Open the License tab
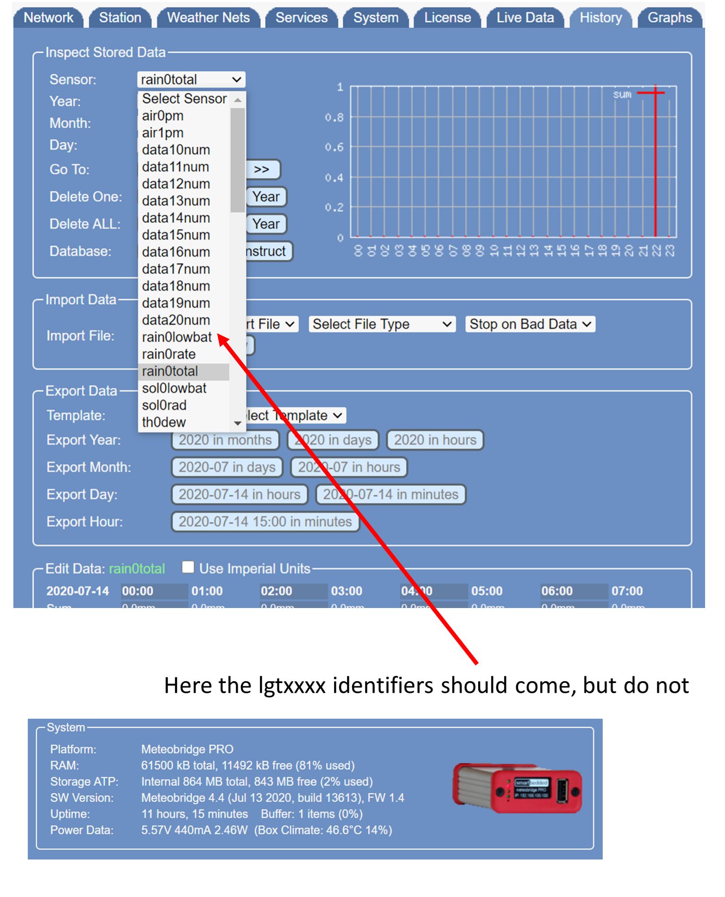Viewport: 725px width, 897px height. [447, 18]
